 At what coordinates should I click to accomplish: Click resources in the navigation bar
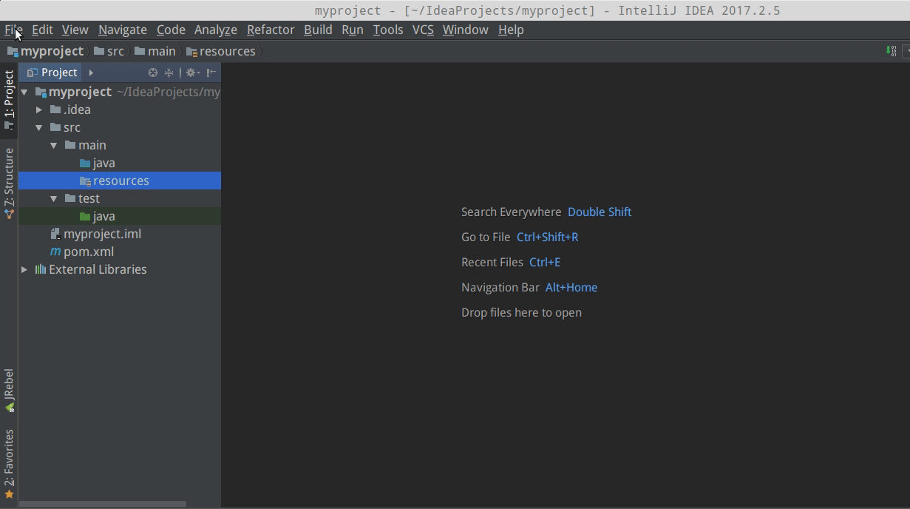click(221, 51)
